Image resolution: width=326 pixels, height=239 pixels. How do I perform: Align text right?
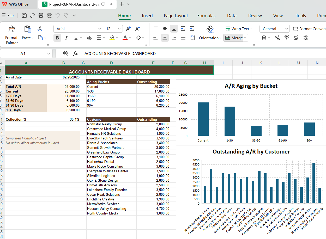click(174, 38)
